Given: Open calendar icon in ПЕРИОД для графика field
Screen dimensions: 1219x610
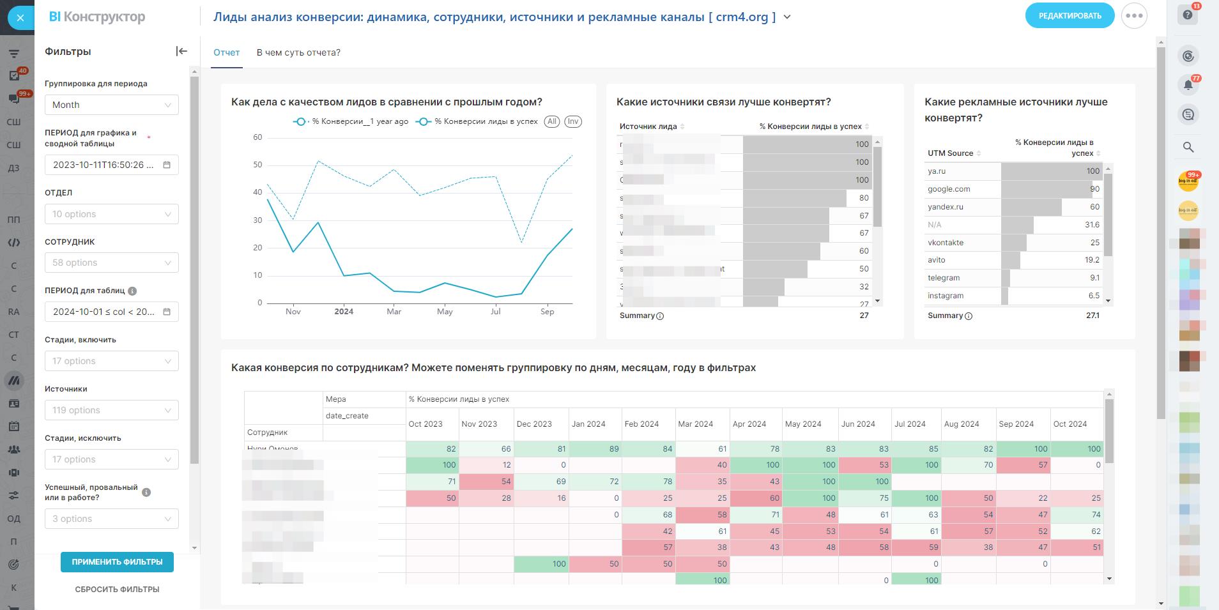Looking at the screenshot, I should [x=167, y=165].
